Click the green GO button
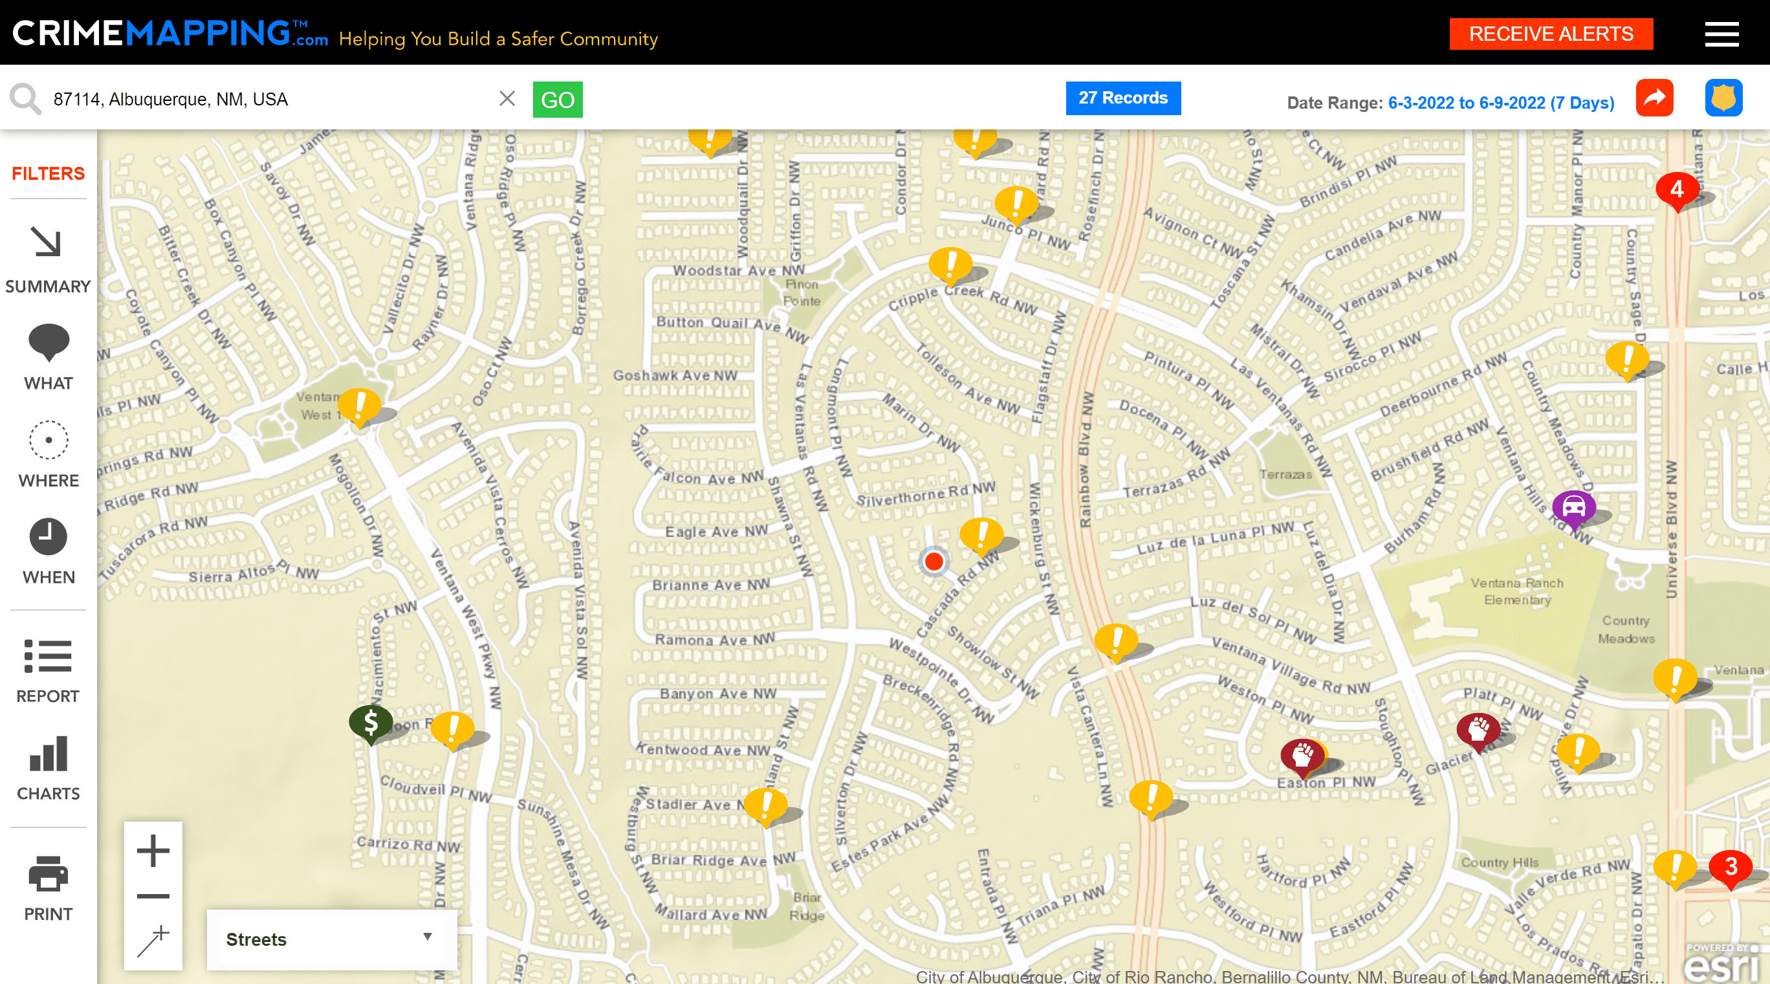The image size is (1770, 984). (x=557, y=100)
